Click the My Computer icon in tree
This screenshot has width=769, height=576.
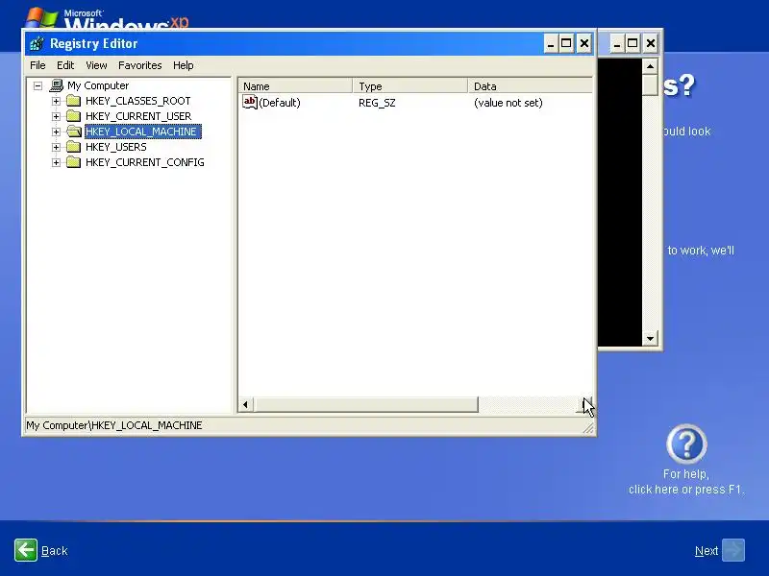coord(57,85)
